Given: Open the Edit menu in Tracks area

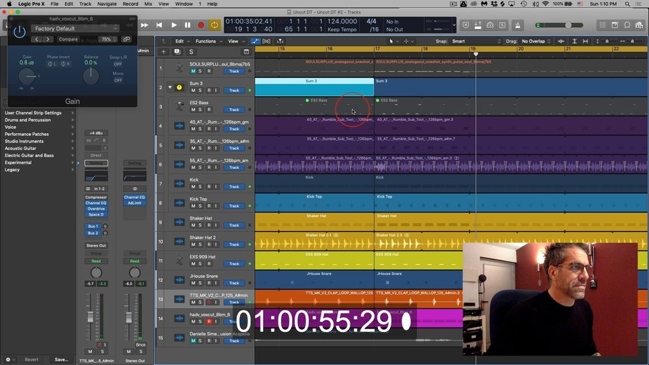Looking at the screenshot, I should pyautogui.click(x=182, y=41).
